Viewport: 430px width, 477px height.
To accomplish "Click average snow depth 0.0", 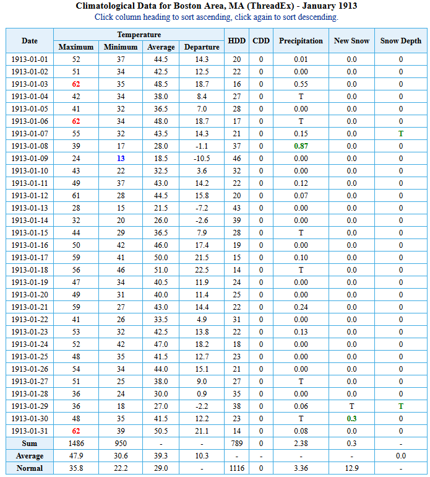I will [401, 456].
